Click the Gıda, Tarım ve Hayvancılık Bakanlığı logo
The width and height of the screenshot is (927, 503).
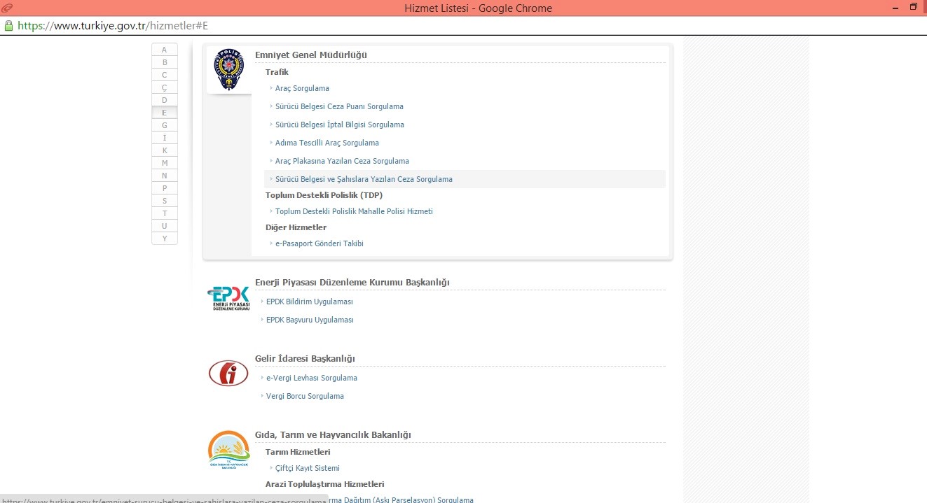[x=228, y=451]
